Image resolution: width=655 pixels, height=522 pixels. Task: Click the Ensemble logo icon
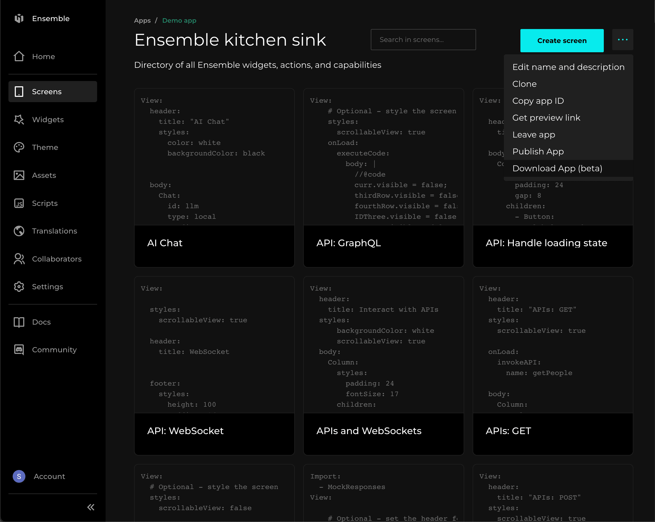tap(19, 18)
